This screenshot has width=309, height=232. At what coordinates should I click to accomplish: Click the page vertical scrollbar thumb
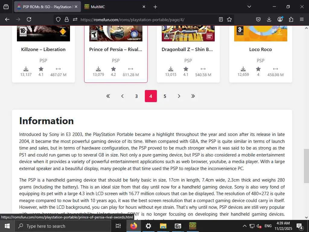(306, 166)
